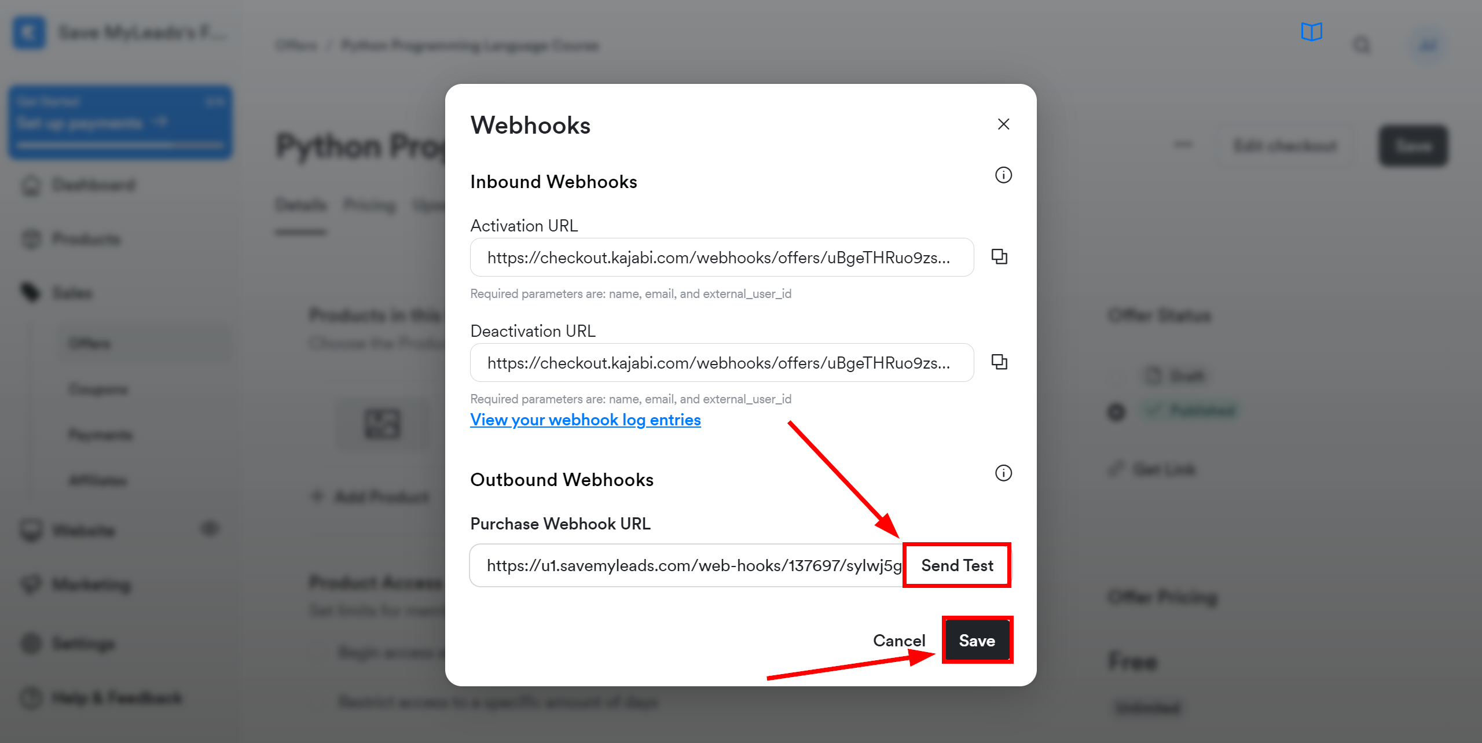Click the Save button in modal
Screen dimensions: 1482x743
976,639
